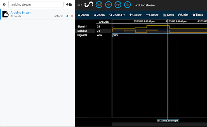
Task: Select the Signal 3 row label
Action: click(x=82, y=35)
